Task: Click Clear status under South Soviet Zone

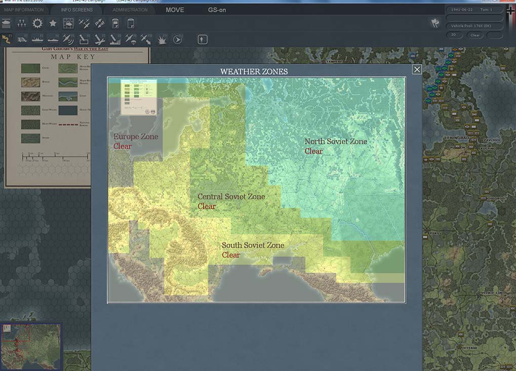Action: (x=231, y=255)
